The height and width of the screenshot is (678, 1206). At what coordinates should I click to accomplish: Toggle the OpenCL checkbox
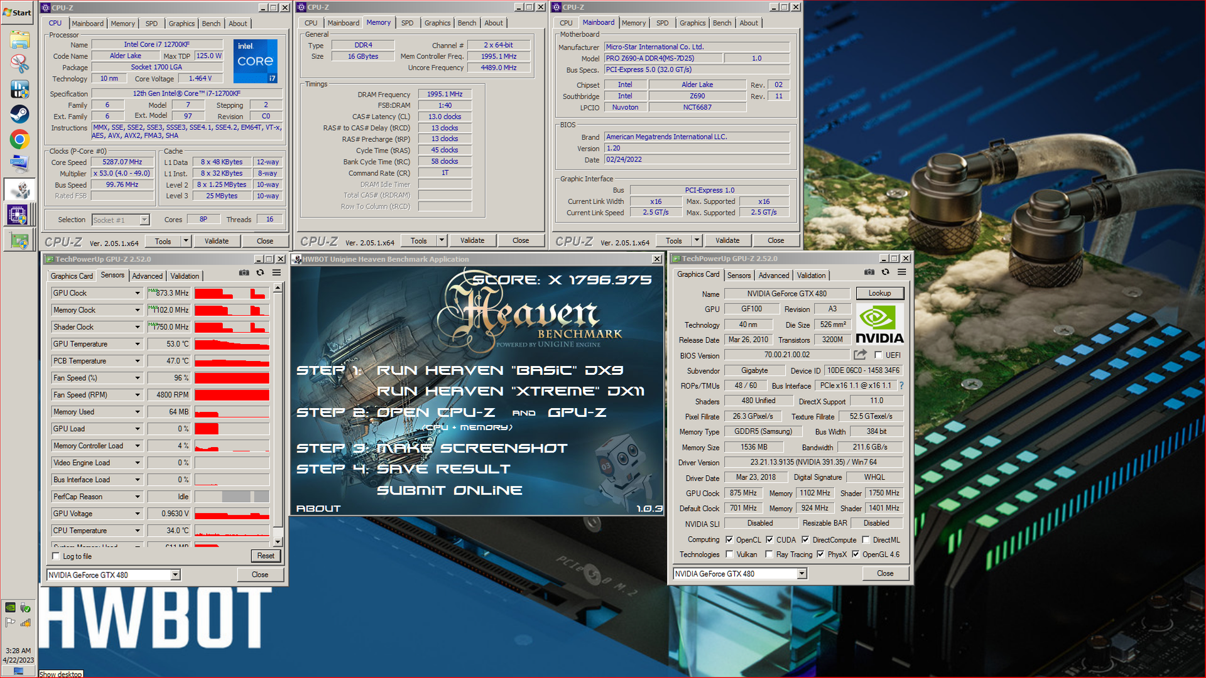(x=729, y=540)
